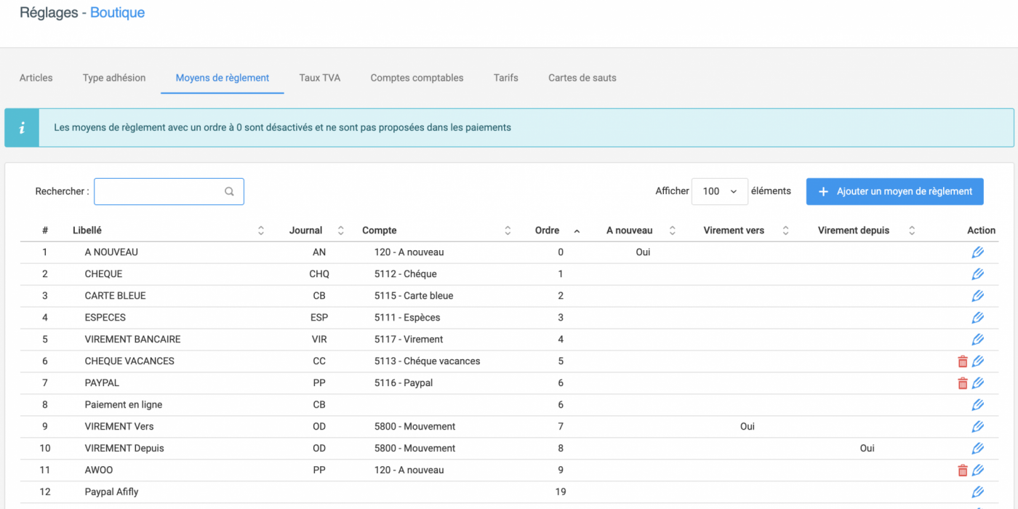Edit the CARTE BLEUE payment method
The height and width of the screenshot is (509, 1018).
(977, 296)
